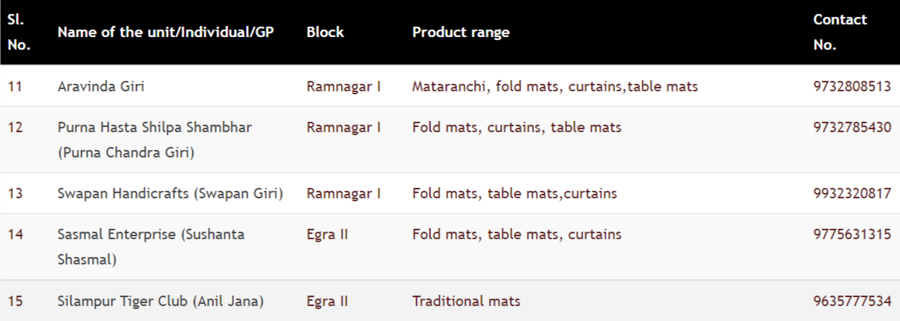Click the Egra II block in row 14
This screenshot has height=321, width=900.
[x=328, y=234]
